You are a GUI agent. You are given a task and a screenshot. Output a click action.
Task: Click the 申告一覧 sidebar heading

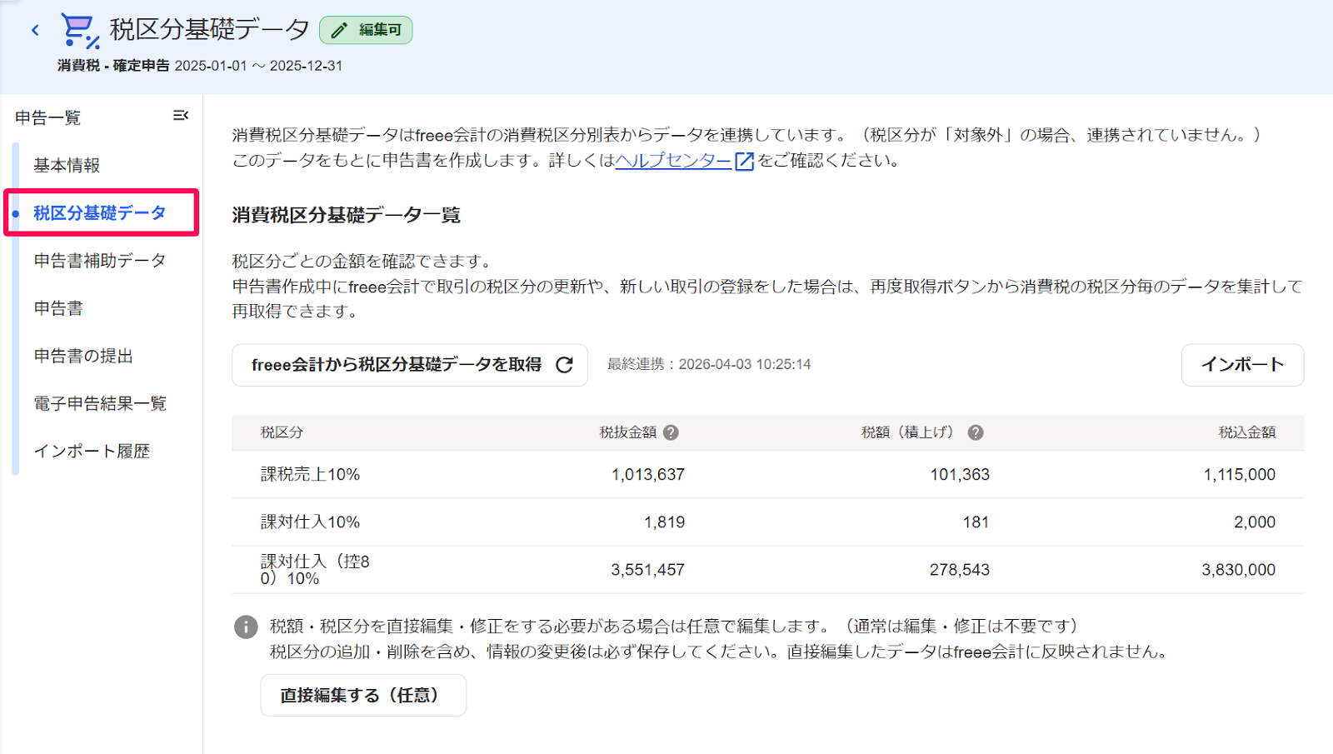click(x=48, y=117)
